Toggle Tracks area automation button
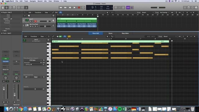Viewport: 199px width, 112px height. click(53, 12)
